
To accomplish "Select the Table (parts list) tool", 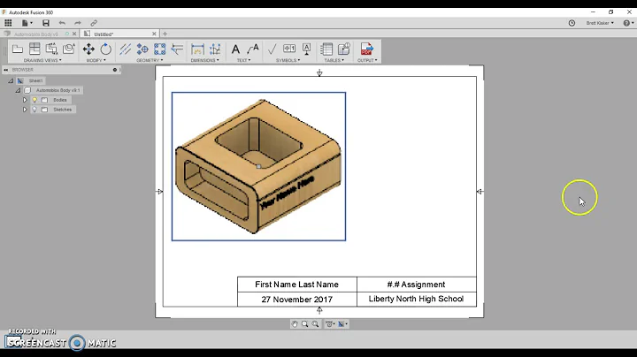I will 326,49.
